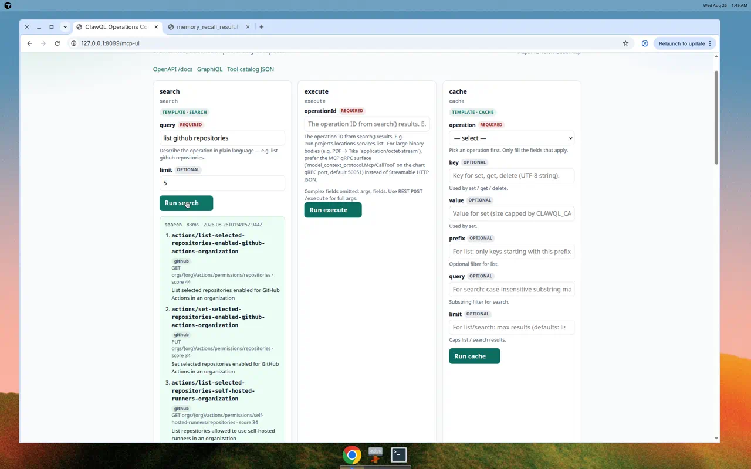
Task: Click the cache key input field
Action: point(512,176)
